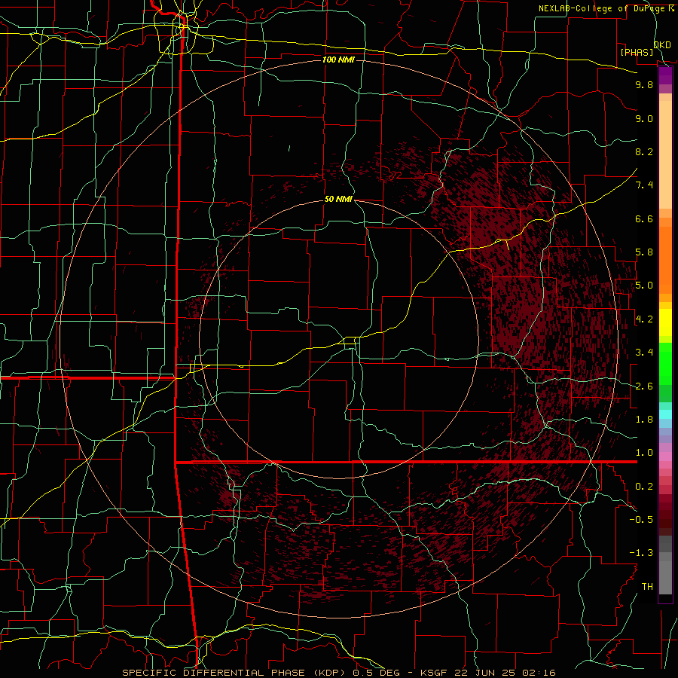Click the 2.6 value on color scale
The height and width of the screenshot is (678, 678).
coord(644,386)
